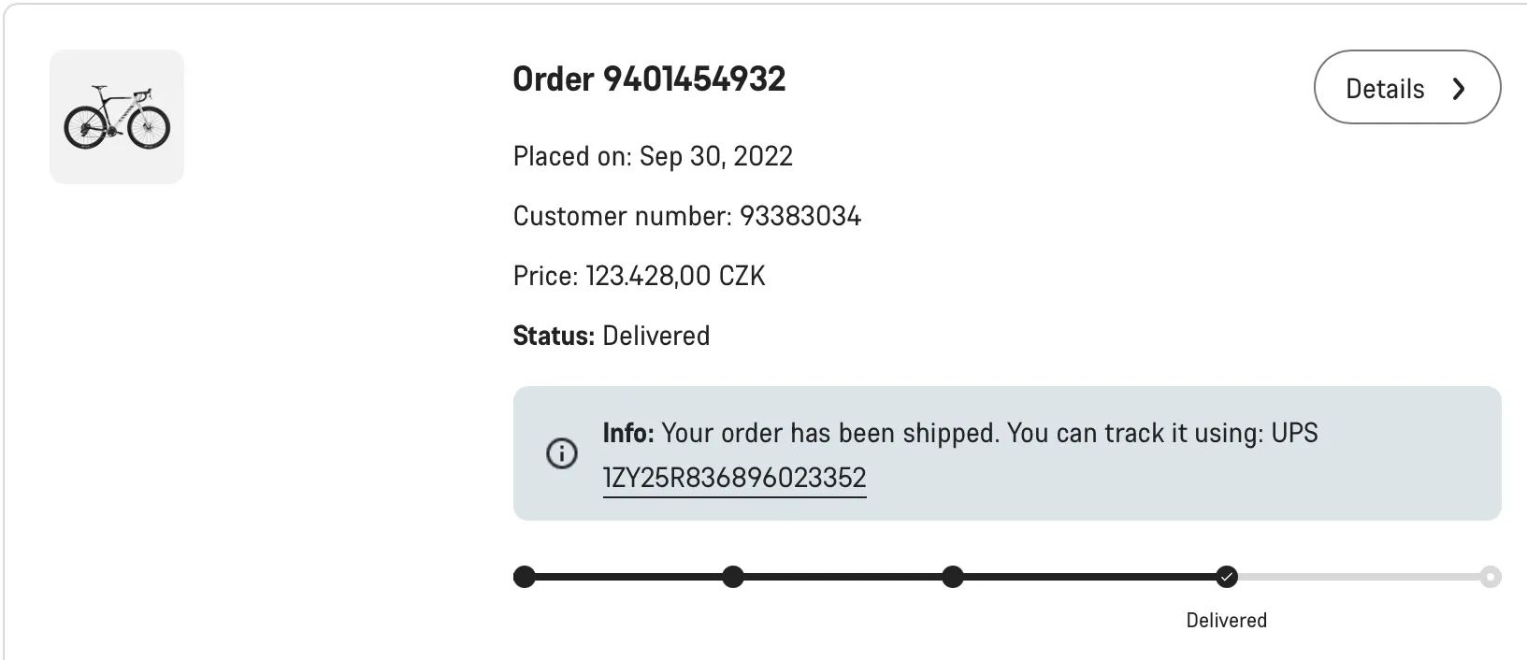Click the gray unfinished progress bar segment
1527x660 pixels.
point(1358,577)
